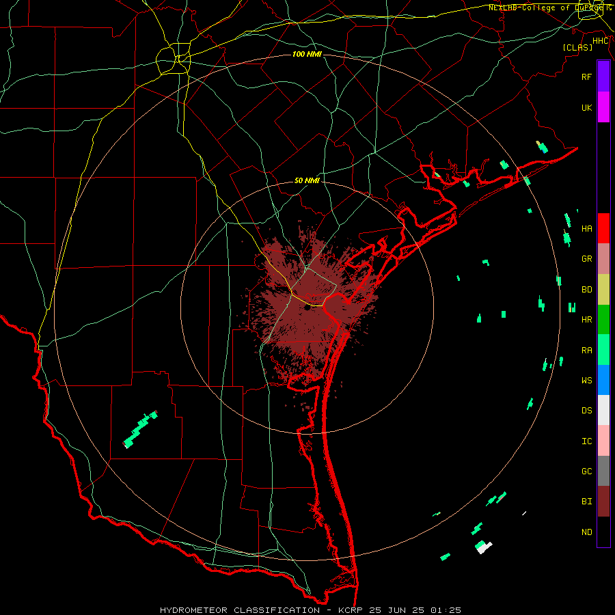Click the ND legend label
The width and height of the screenshot is (615, 615).
click(586, 532)
